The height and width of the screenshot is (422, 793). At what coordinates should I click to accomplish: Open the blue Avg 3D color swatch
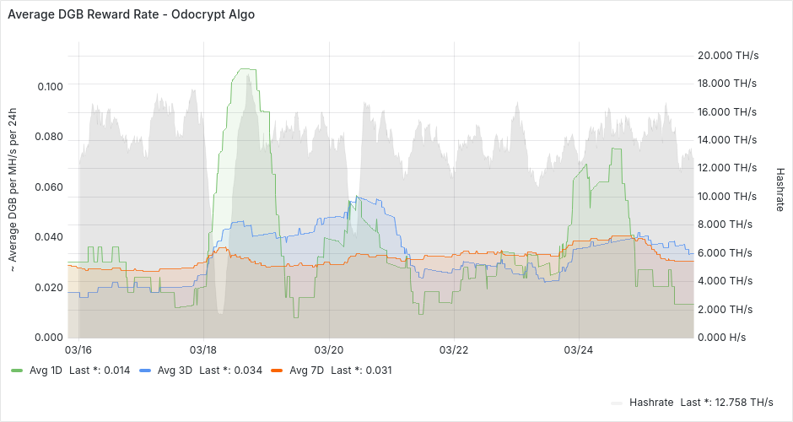(x=145, y=370)
